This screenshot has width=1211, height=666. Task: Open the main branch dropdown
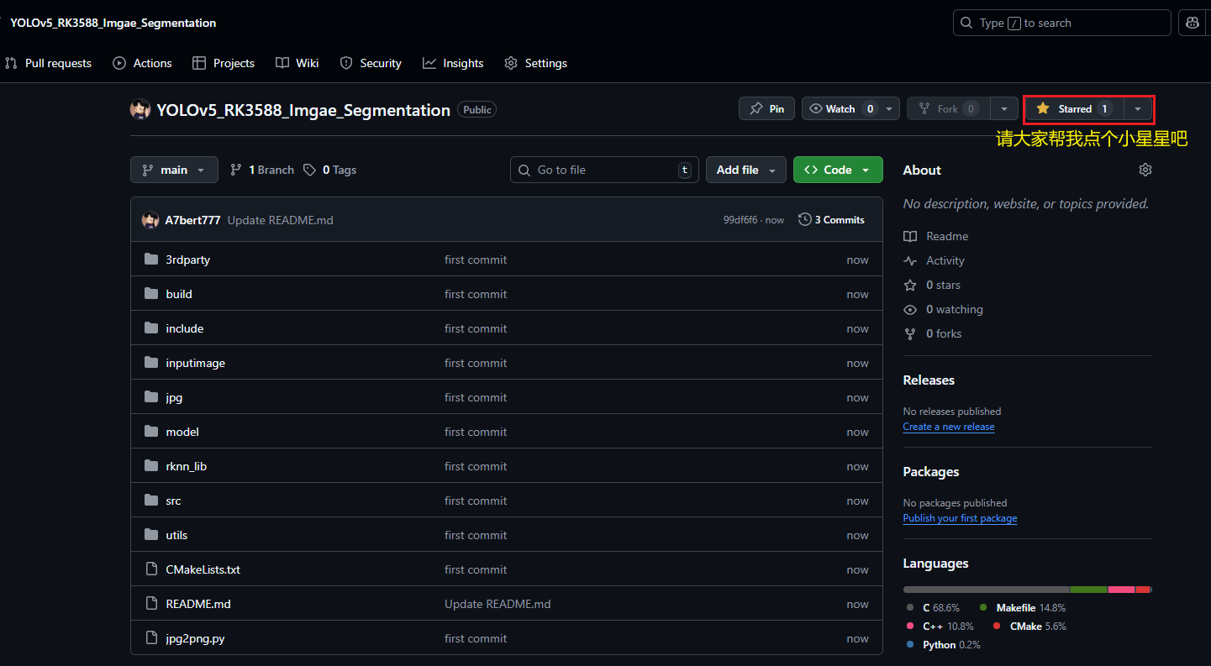(x=174, y=170)
